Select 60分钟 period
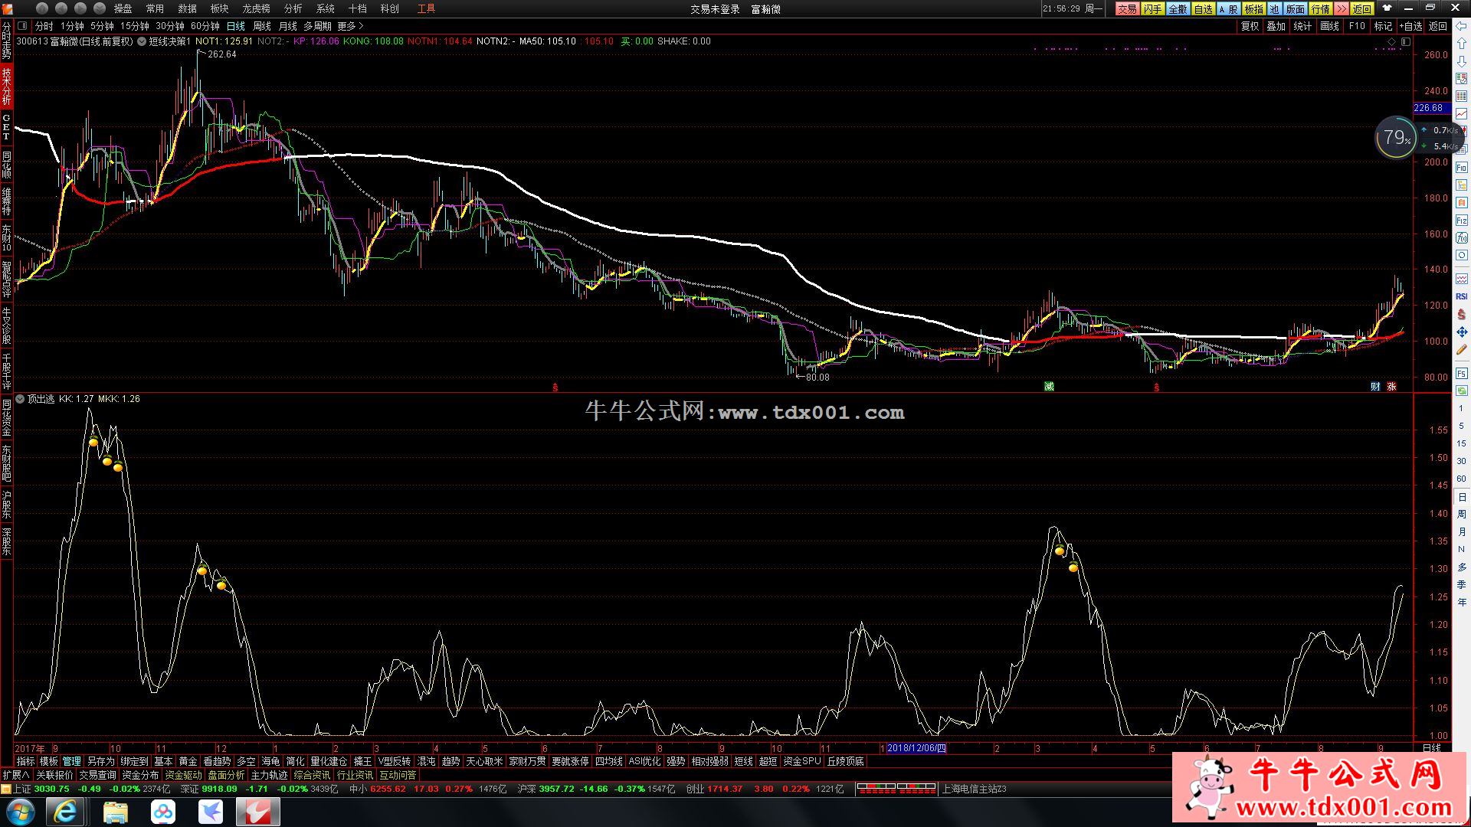The width and height of the screenshot is (1471, 827). (x=205, y=26)
